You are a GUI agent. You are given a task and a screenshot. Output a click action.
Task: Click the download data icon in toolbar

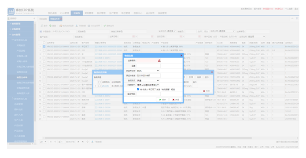pos(77,26)
